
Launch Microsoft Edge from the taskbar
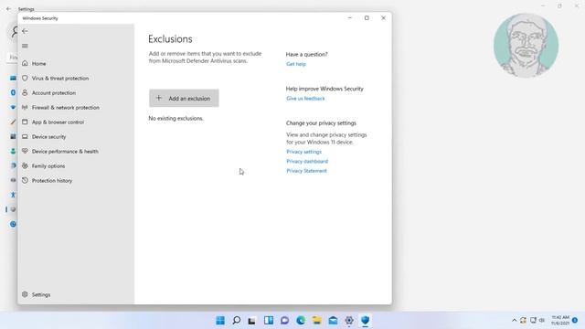301,320
